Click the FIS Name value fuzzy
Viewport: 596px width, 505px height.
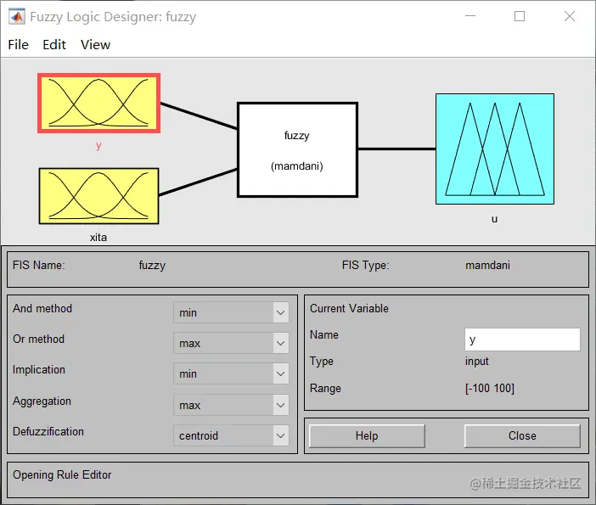tap(153, 265)
